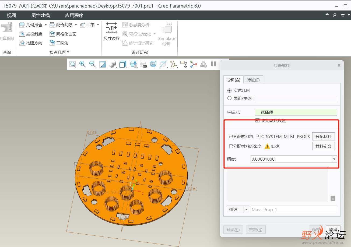This screenshot has width=351, height=247.
Task: Click the 仿真探针 simulation probe tool
Action: pos(7,31)
